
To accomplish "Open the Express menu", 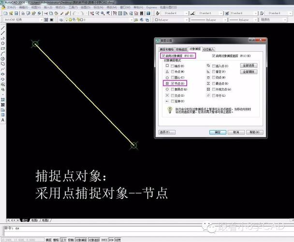I will point(151,7).
